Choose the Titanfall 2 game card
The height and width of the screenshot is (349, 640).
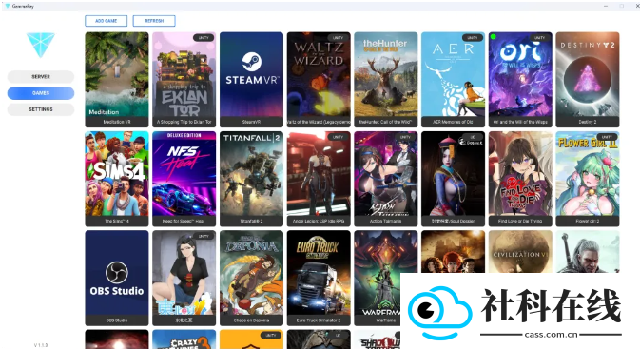point(251,179)
